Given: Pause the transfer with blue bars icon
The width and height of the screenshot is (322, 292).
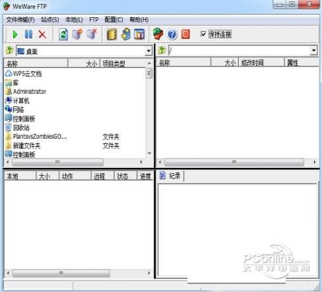Looking at the screenshot, I should [x=28, y=34].
